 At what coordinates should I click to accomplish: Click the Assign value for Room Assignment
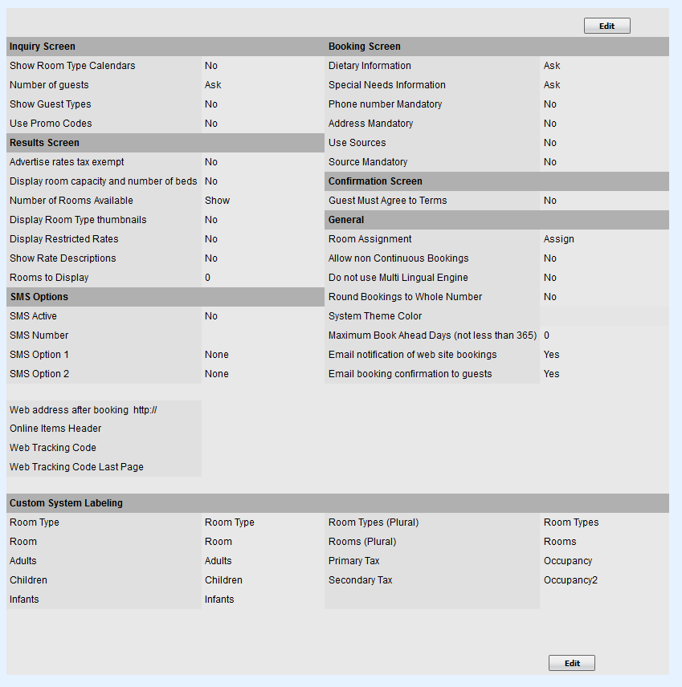[559, 239]
